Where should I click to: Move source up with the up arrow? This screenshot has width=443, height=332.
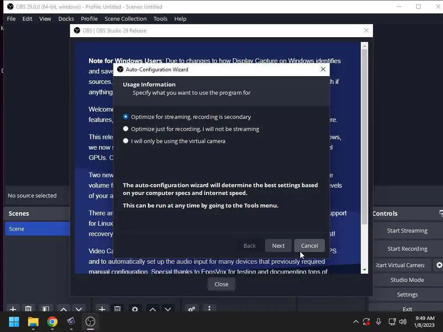click(153, 309)
